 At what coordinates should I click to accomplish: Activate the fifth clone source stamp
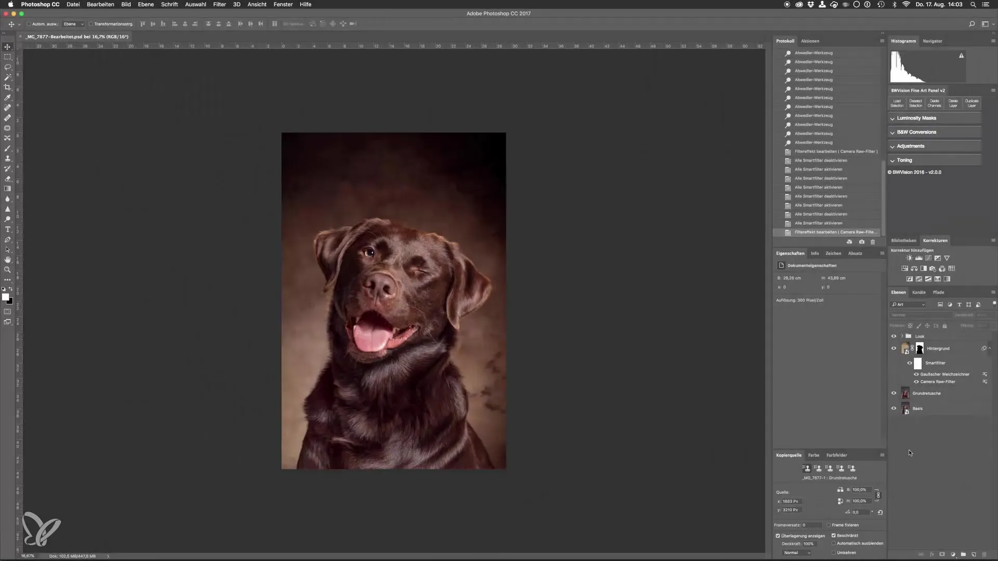click(852, 468)
